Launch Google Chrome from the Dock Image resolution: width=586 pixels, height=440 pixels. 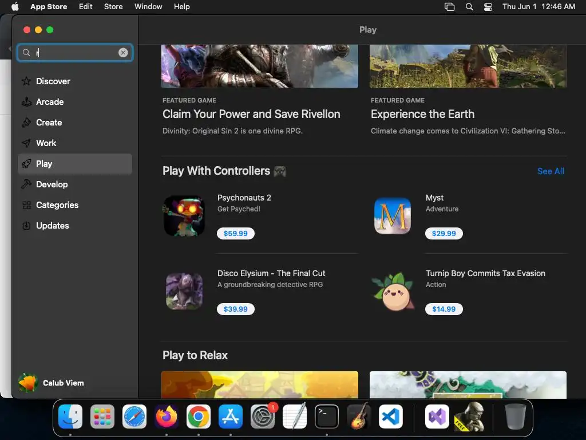coord(199,417)
